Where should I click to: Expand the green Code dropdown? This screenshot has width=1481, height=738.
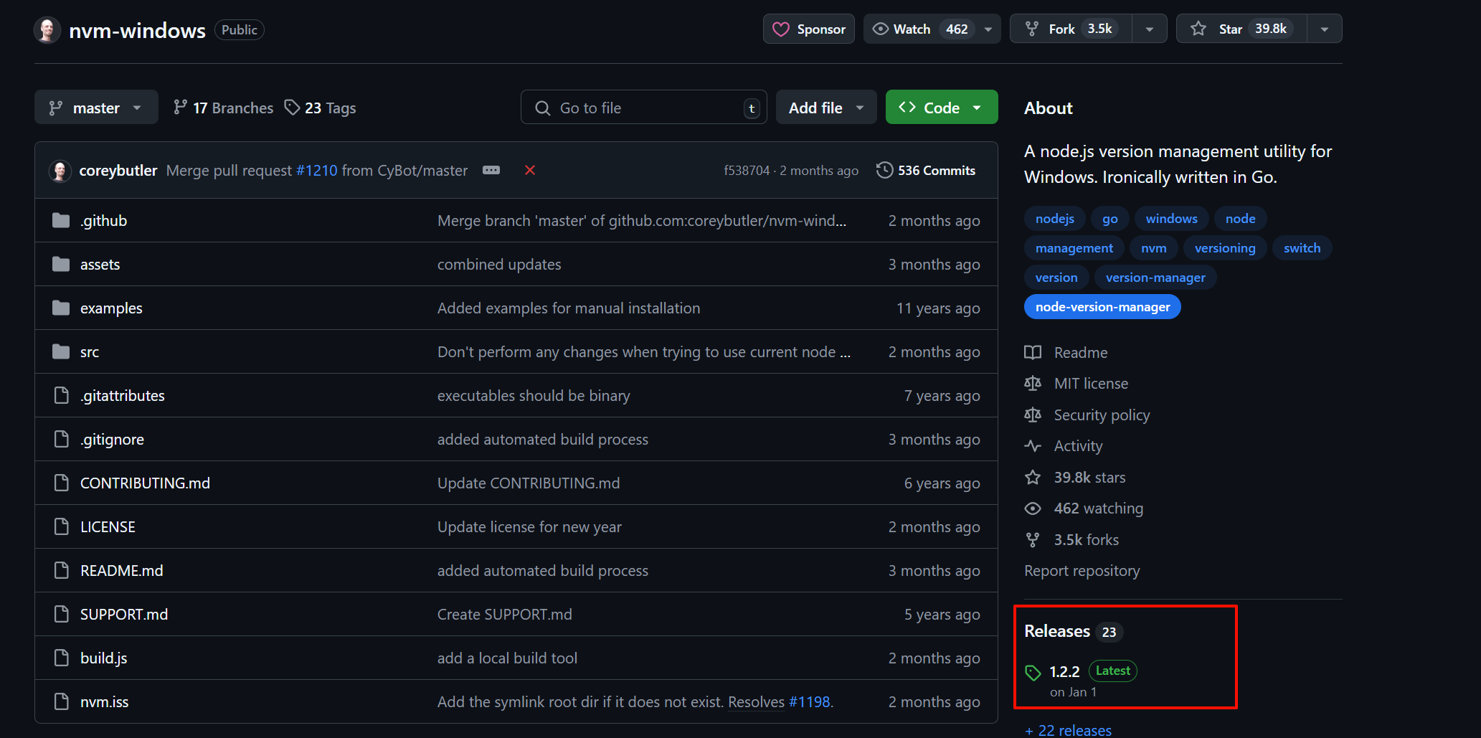(941, 108)
